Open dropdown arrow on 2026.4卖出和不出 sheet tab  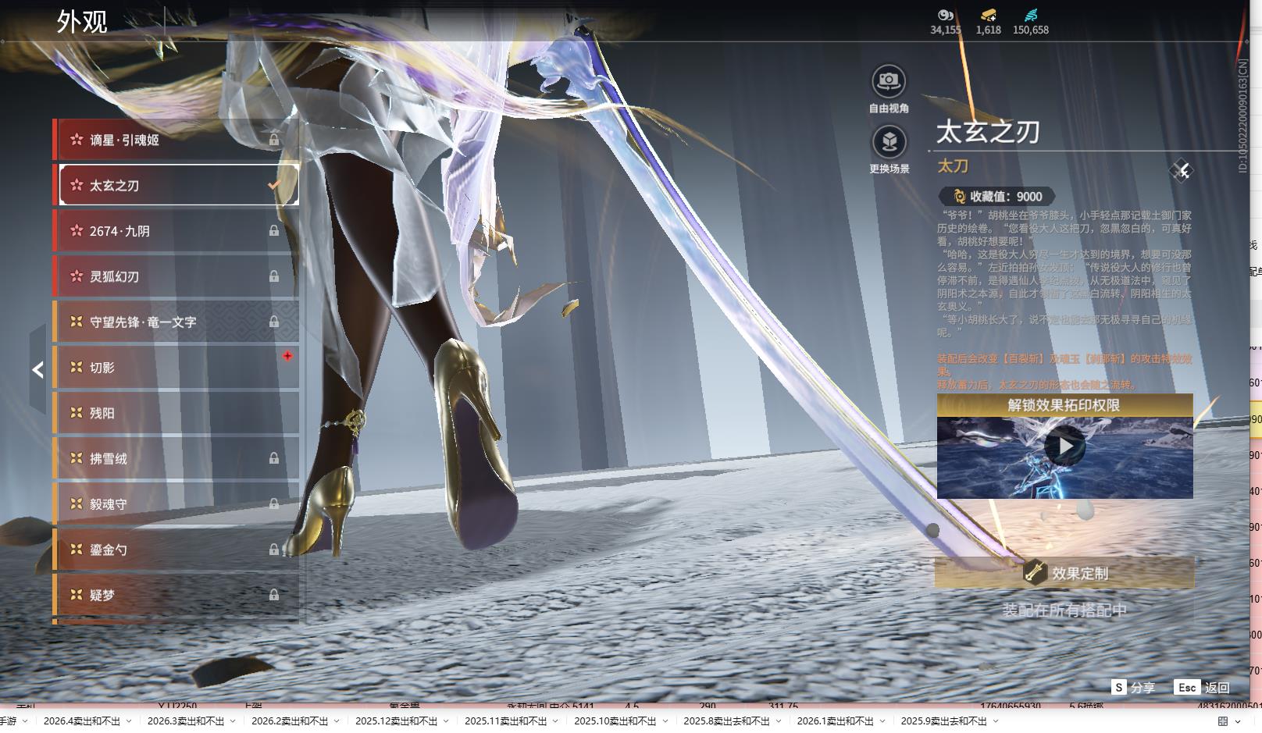tap(129, 721)
